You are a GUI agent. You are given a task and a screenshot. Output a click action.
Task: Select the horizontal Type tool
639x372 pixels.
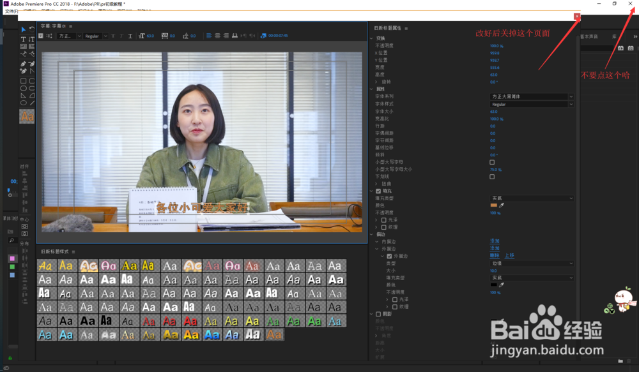tap(23, 39)
